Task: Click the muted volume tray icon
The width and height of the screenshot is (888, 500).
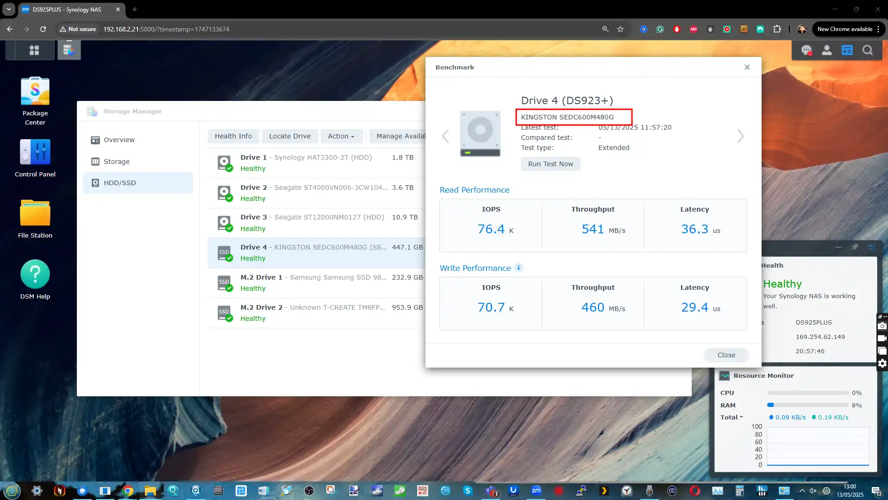Action: coord(813,491)
